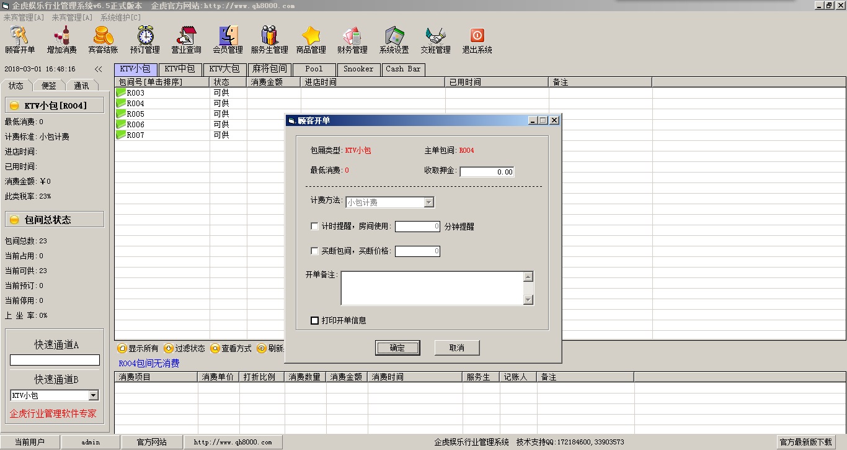
Task: Click 消费金额 column header in room list
Action: (x=274, y=82)
